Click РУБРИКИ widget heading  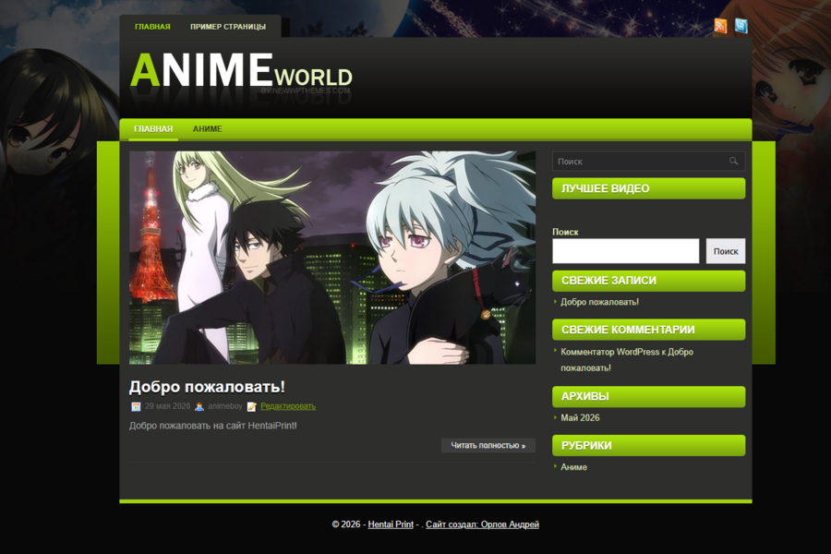(649, 446)
